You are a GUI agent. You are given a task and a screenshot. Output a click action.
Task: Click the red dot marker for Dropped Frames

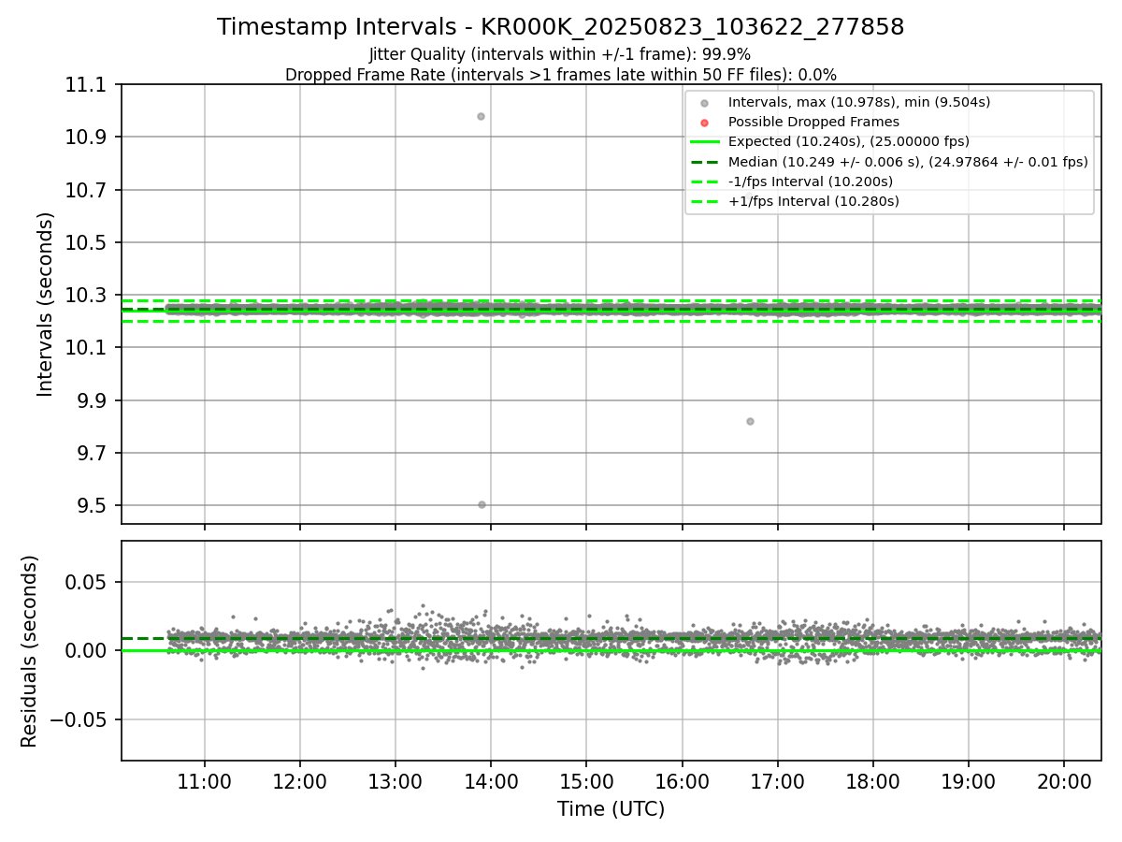click(705, 123)
